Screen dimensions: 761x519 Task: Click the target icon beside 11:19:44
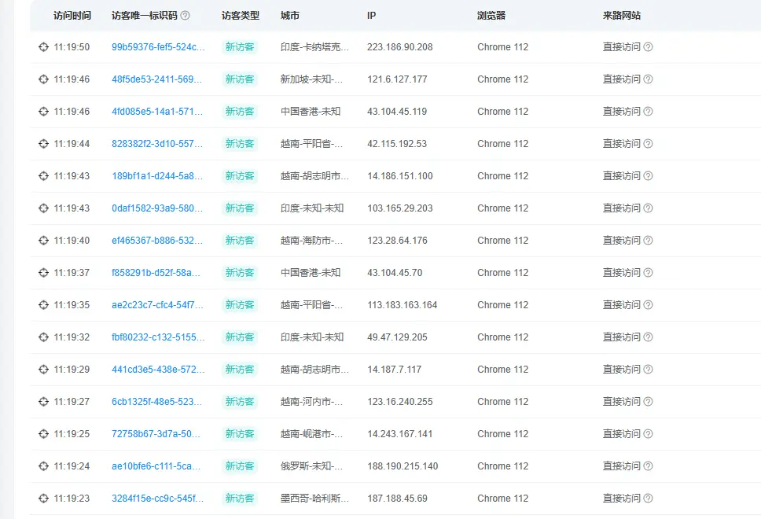(x=44, y=144)
